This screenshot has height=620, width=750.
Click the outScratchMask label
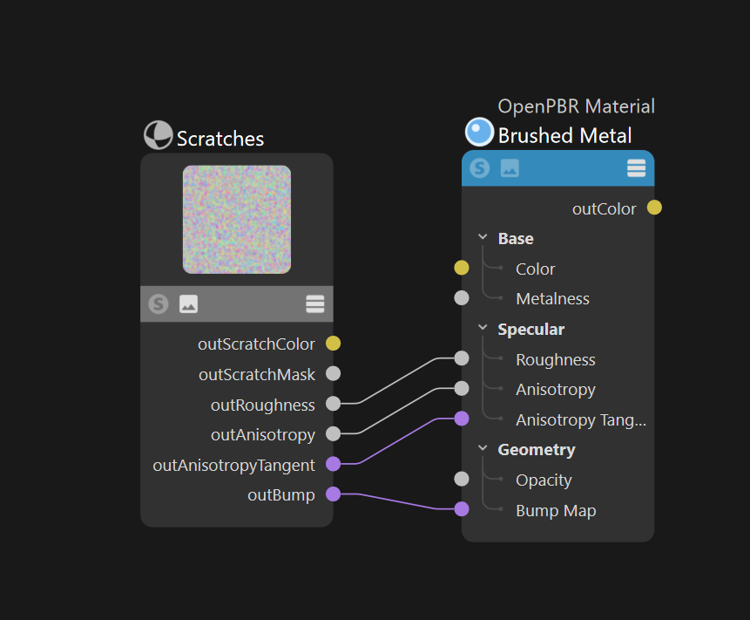point(257,374)
